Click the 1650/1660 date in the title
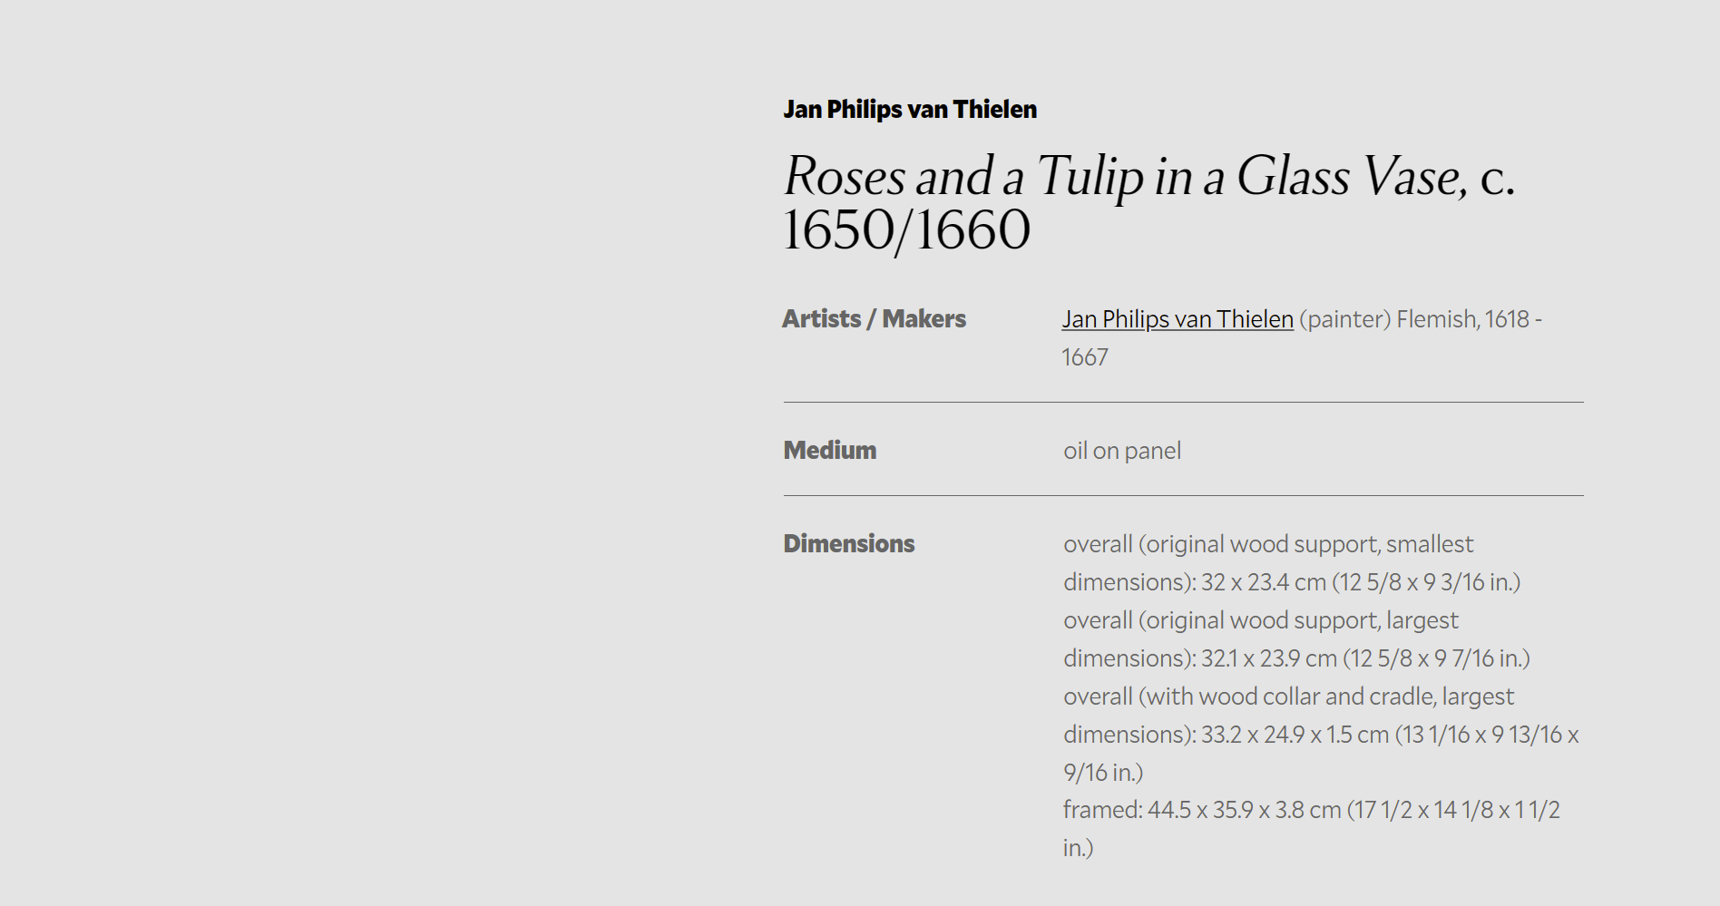1720x906 pixels. point(906,229)
